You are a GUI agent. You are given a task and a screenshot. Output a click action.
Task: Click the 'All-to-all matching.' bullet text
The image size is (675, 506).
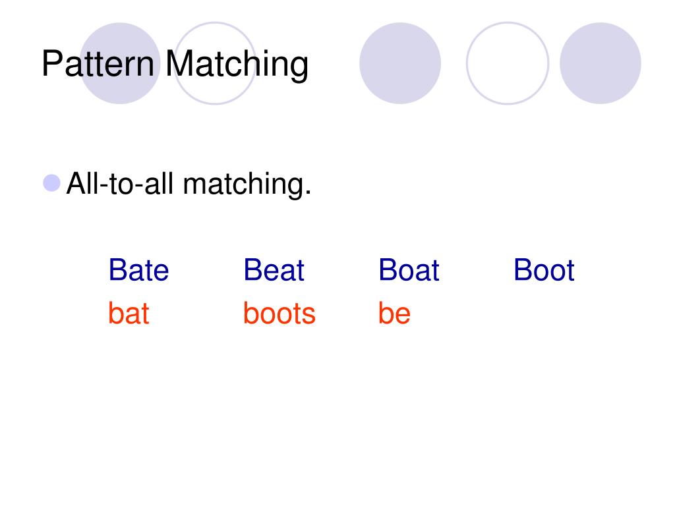[189, 184]
